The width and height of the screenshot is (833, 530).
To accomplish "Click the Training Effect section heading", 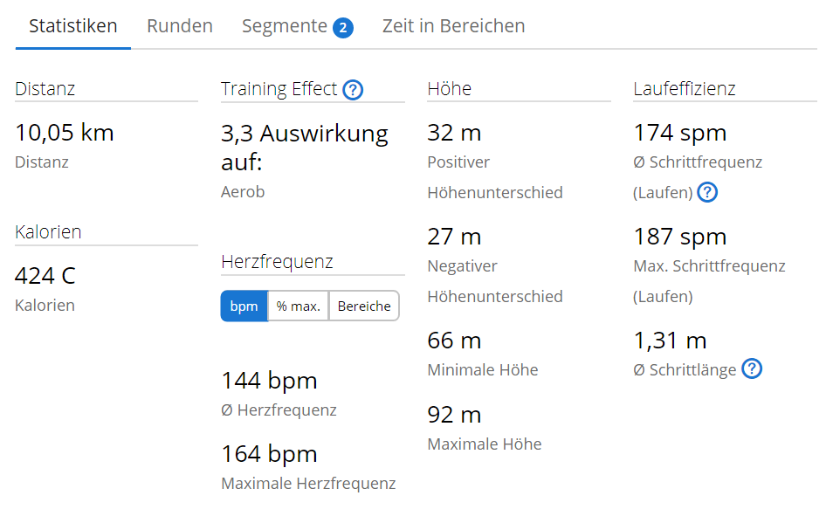I will [279, 89].
